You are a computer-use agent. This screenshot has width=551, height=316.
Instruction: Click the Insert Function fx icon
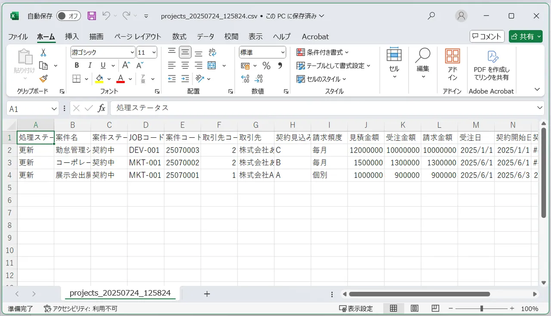click(101, 108)
